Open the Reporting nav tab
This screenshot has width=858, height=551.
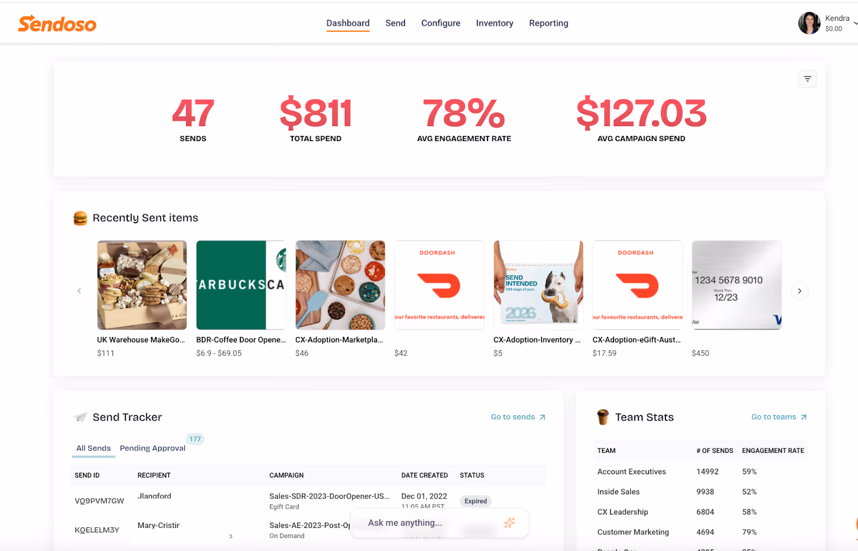(x=549, y=23)
